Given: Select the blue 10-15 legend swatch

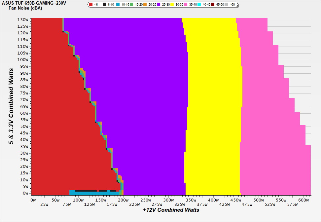Looking at the screenshot, I should coord(118,5).
